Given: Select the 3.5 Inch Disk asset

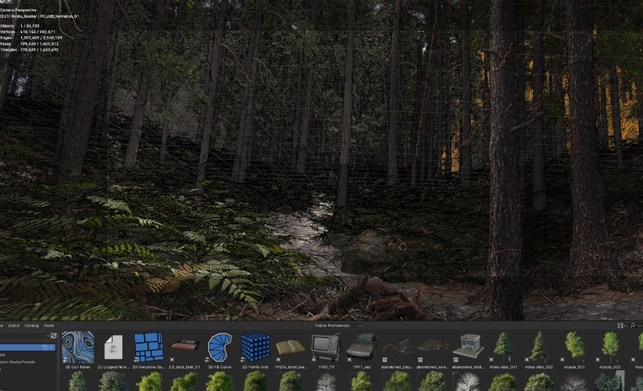Looking at the screenshot, I should pos(184,348).
